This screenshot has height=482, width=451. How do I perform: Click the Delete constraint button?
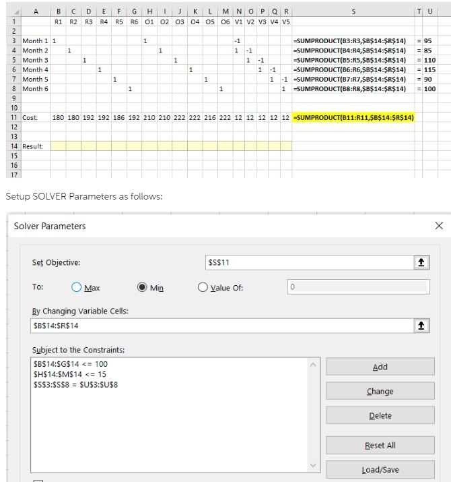point(380,415)
